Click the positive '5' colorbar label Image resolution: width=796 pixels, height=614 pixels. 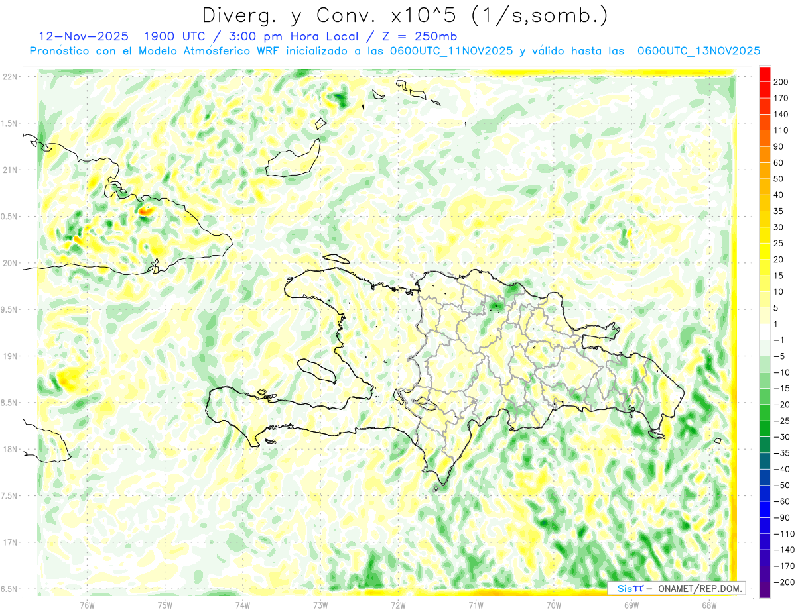(x=776, y=308)
